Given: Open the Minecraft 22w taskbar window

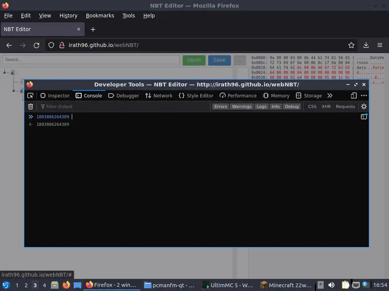Looking at the screenshot, I should click(x=286, y=285).
